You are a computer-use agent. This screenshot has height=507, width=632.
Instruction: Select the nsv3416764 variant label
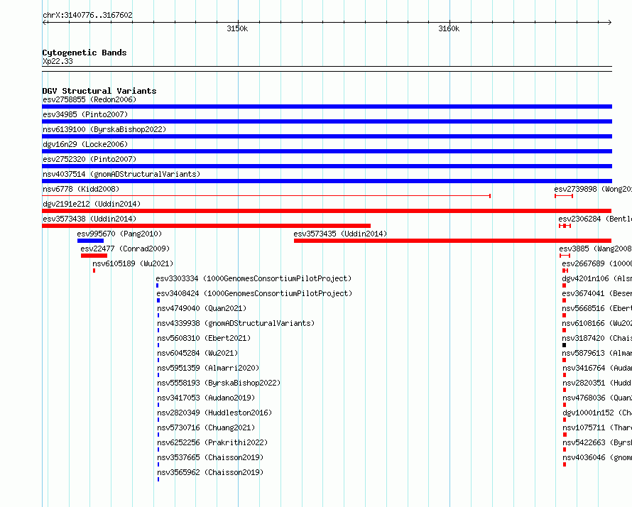(597, 368)
